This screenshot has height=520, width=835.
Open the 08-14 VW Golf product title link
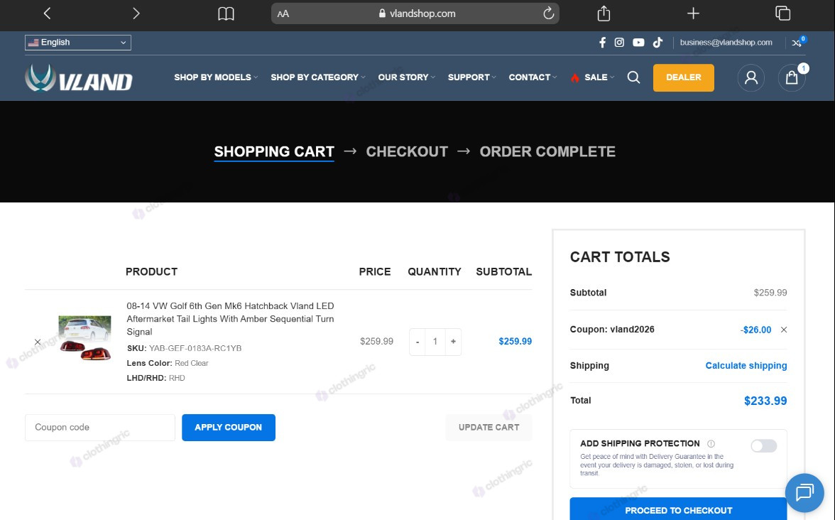click(230, 318)
